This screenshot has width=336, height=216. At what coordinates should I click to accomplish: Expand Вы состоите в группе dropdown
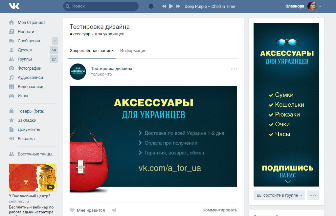279,195
